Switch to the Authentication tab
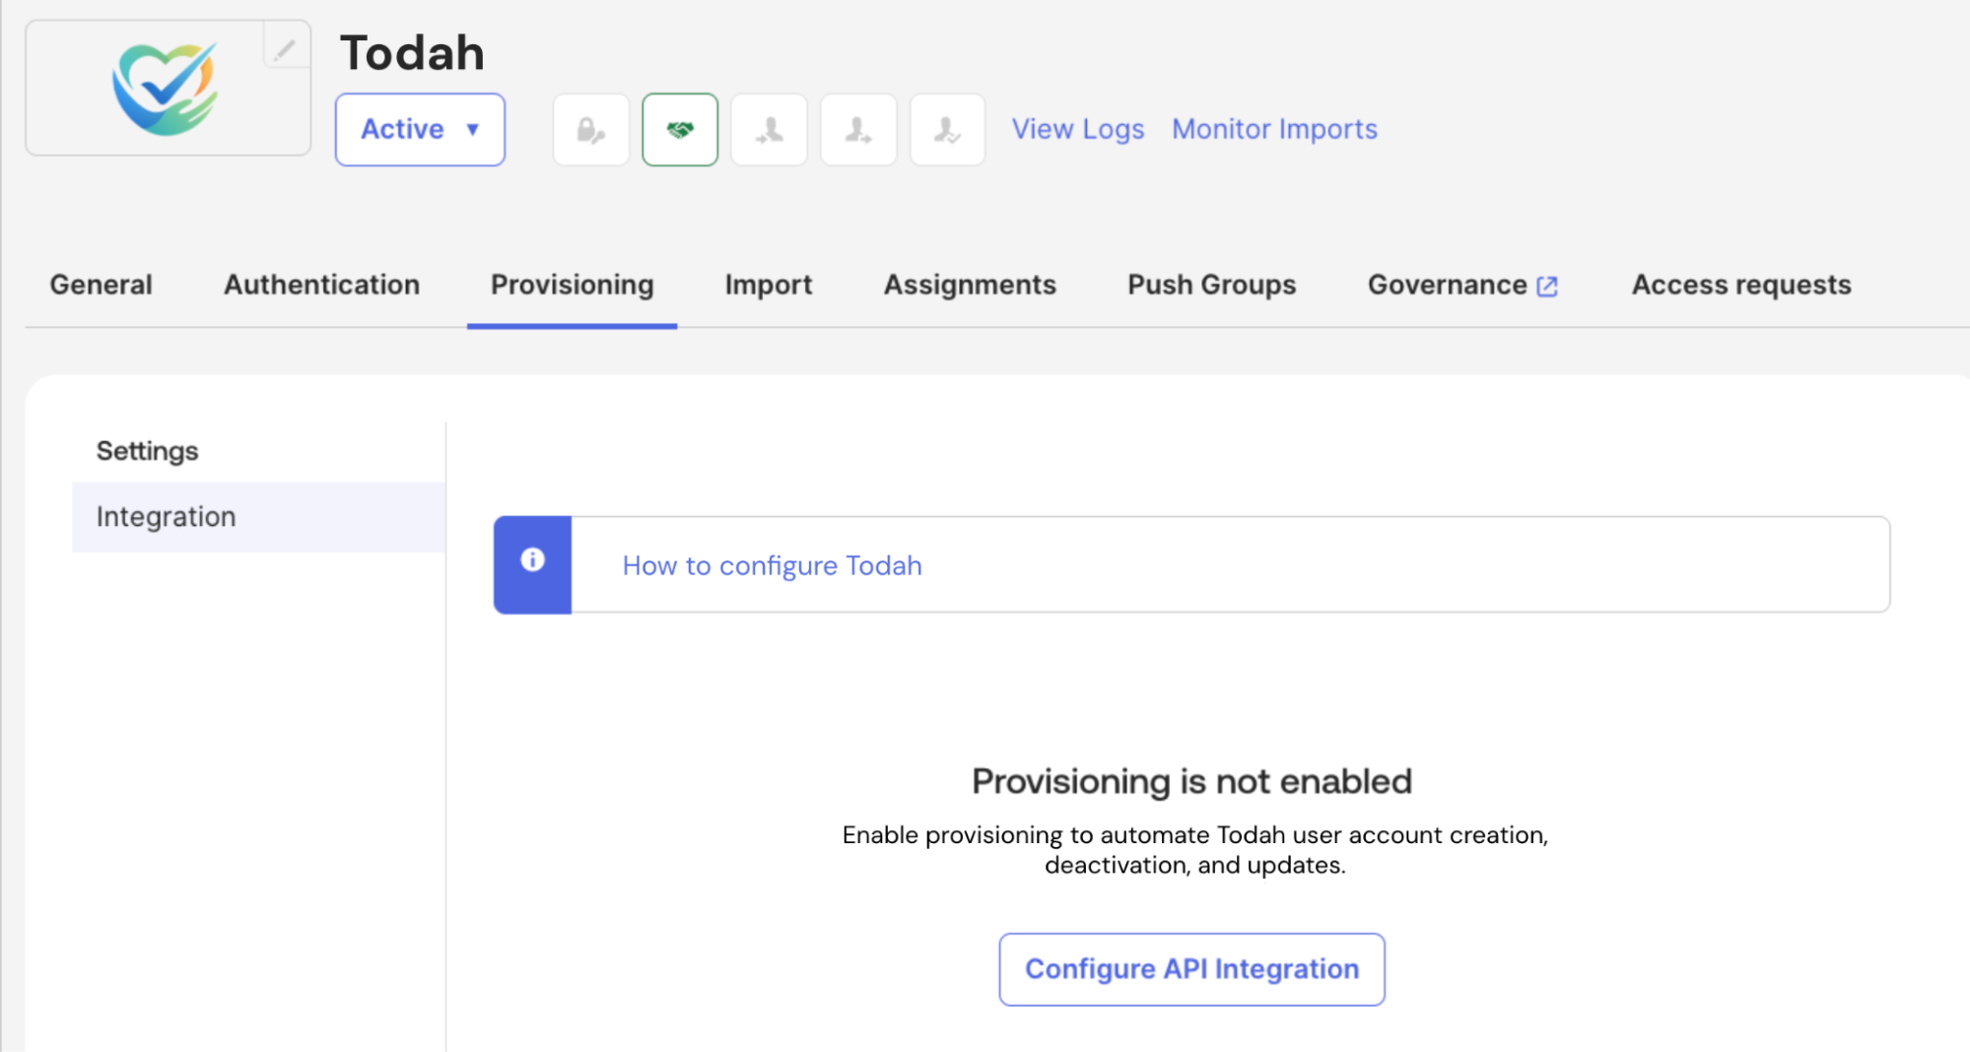The height and width of the screenshot is (1052, 1970). coord(320,284)
